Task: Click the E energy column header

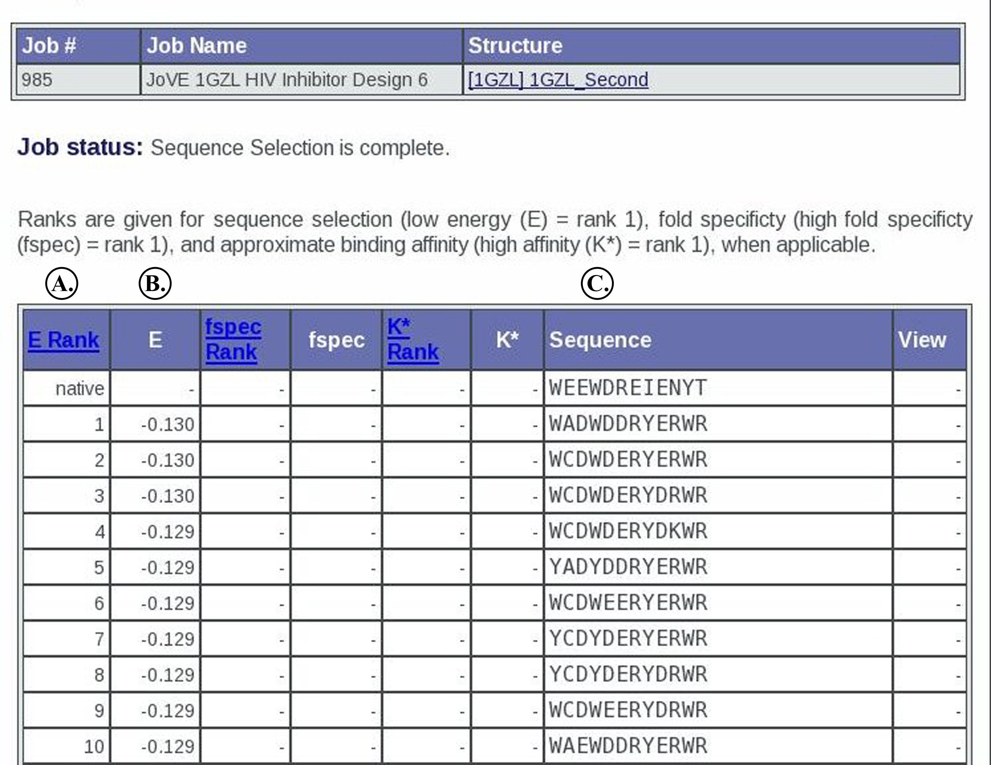Action: point(155,340)
